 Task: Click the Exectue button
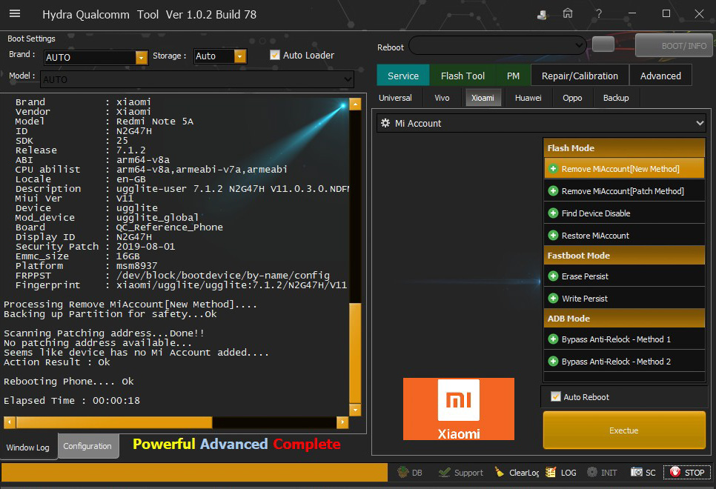point(624,430)
